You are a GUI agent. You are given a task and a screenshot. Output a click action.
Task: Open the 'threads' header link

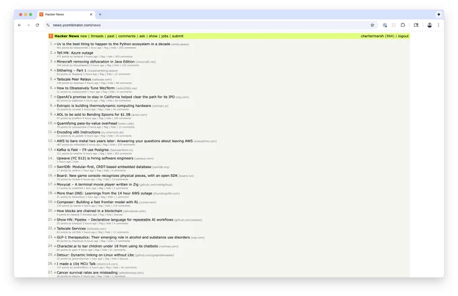coord(97,36)
